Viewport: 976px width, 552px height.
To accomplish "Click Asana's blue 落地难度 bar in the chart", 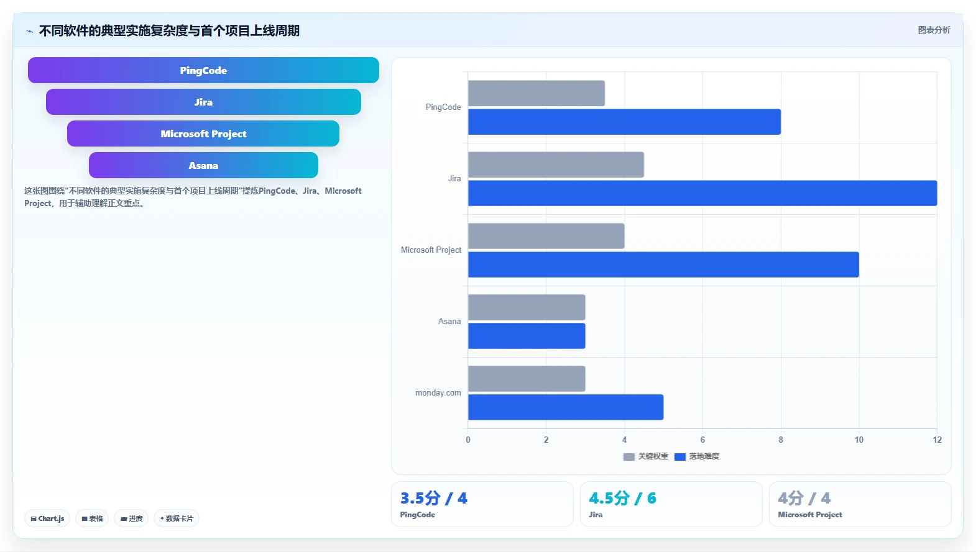I will 527,336.
